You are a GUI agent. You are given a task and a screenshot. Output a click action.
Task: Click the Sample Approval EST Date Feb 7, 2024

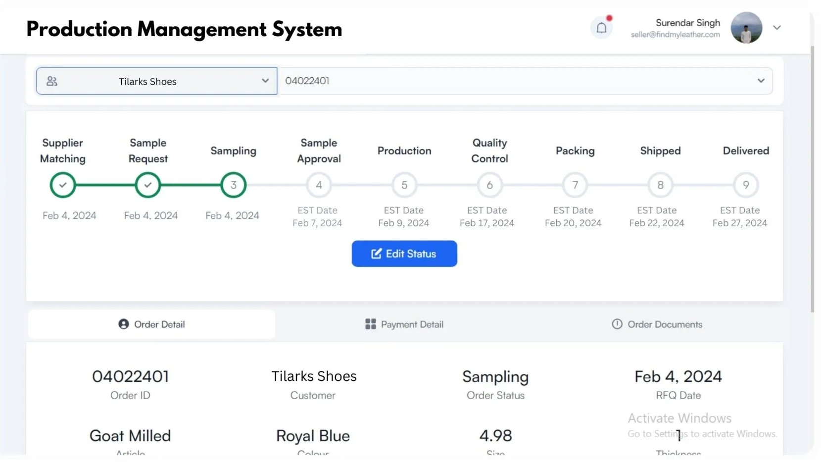[317, 217]
